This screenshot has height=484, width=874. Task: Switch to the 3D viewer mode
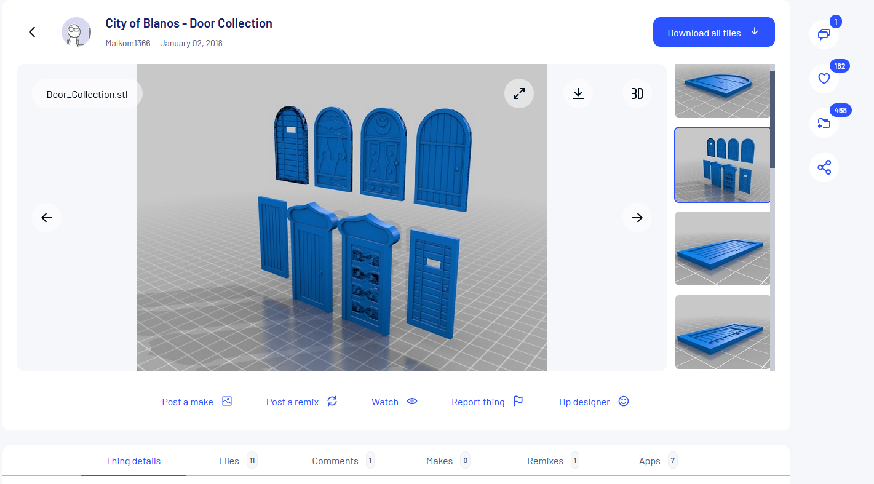click(637, 93)
